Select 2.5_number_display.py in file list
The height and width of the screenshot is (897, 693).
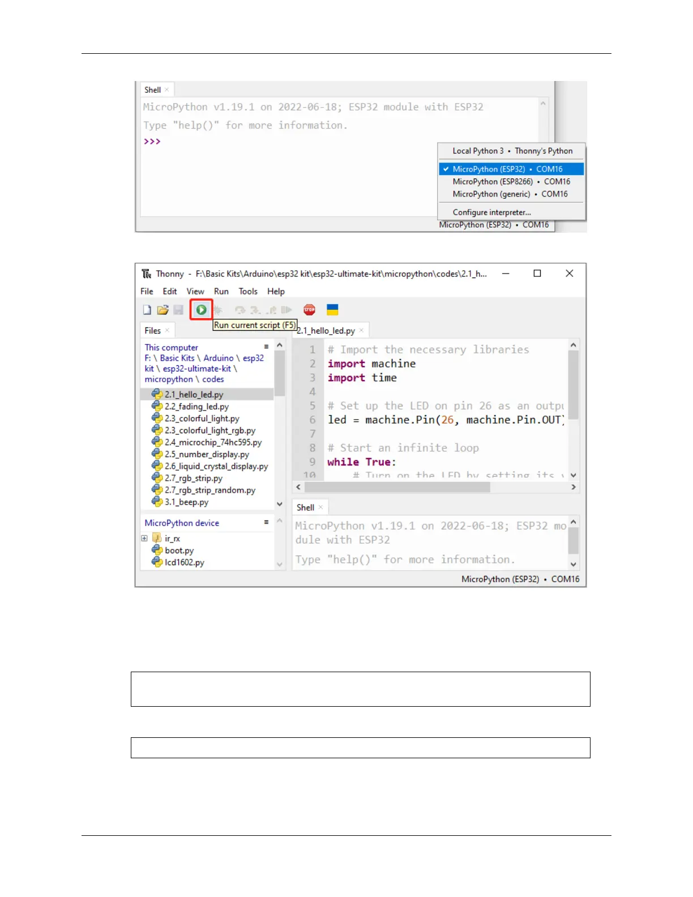tap(200, 454)
